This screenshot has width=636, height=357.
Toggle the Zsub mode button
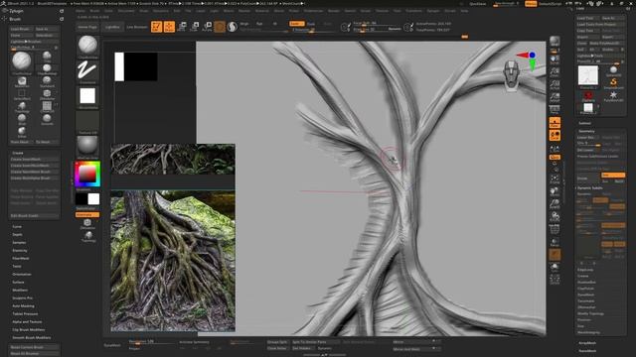(311, 24)
